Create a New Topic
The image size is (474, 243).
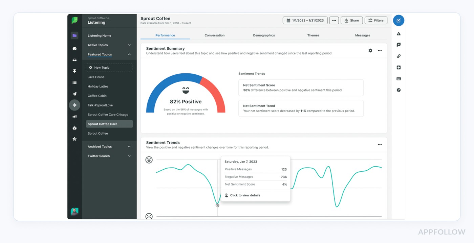point(109,68)
